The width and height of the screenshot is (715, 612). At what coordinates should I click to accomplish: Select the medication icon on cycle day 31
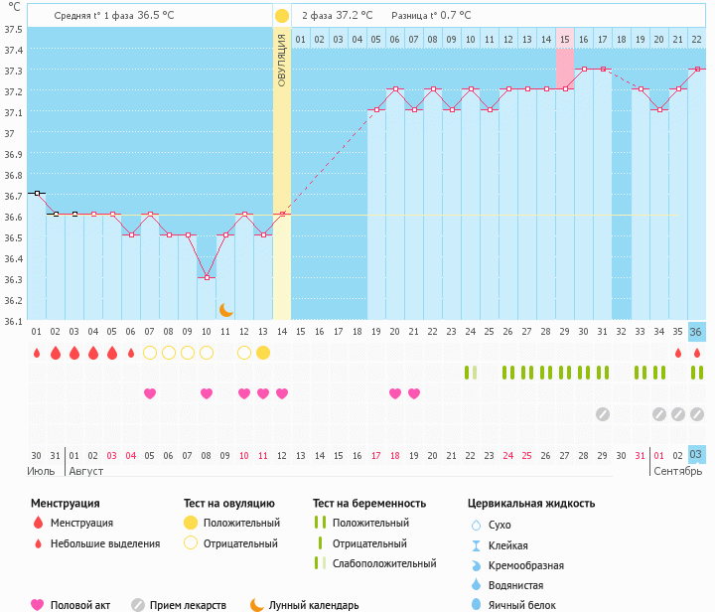coord(603,413)
